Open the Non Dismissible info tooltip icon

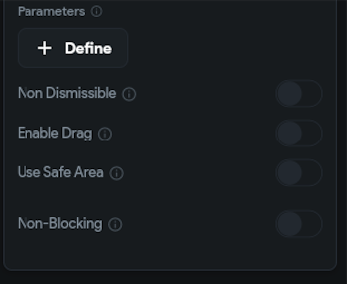pyautogui.click(x=129, y=94)
